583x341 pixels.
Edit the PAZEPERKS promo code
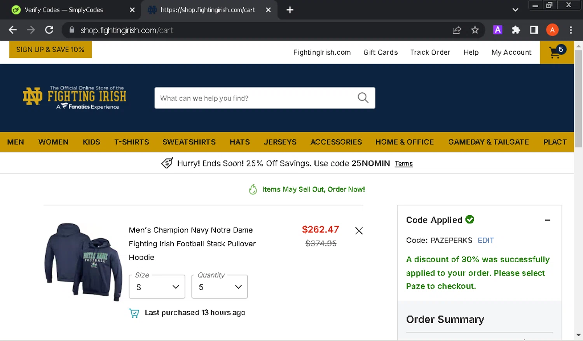486,240
